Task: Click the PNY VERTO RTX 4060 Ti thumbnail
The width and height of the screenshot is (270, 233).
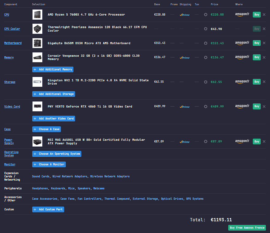Action: pyautogui.click(x=37, y=106)
